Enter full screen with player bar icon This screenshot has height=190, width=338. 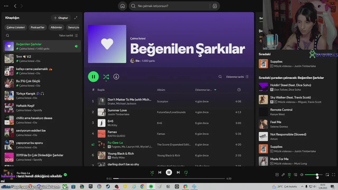(334, 175)
